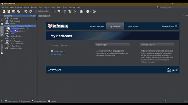Screen dimensions: 188x105
Task: Click the Web Services node icon
Action: pyautogui.click(x=8, y=21)
